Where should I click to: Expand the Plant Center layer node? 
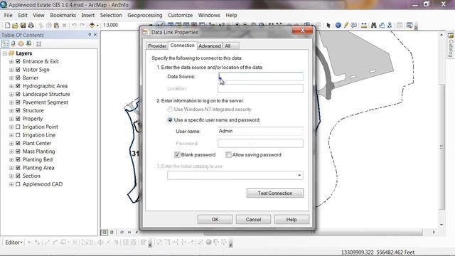pos(11,143)
